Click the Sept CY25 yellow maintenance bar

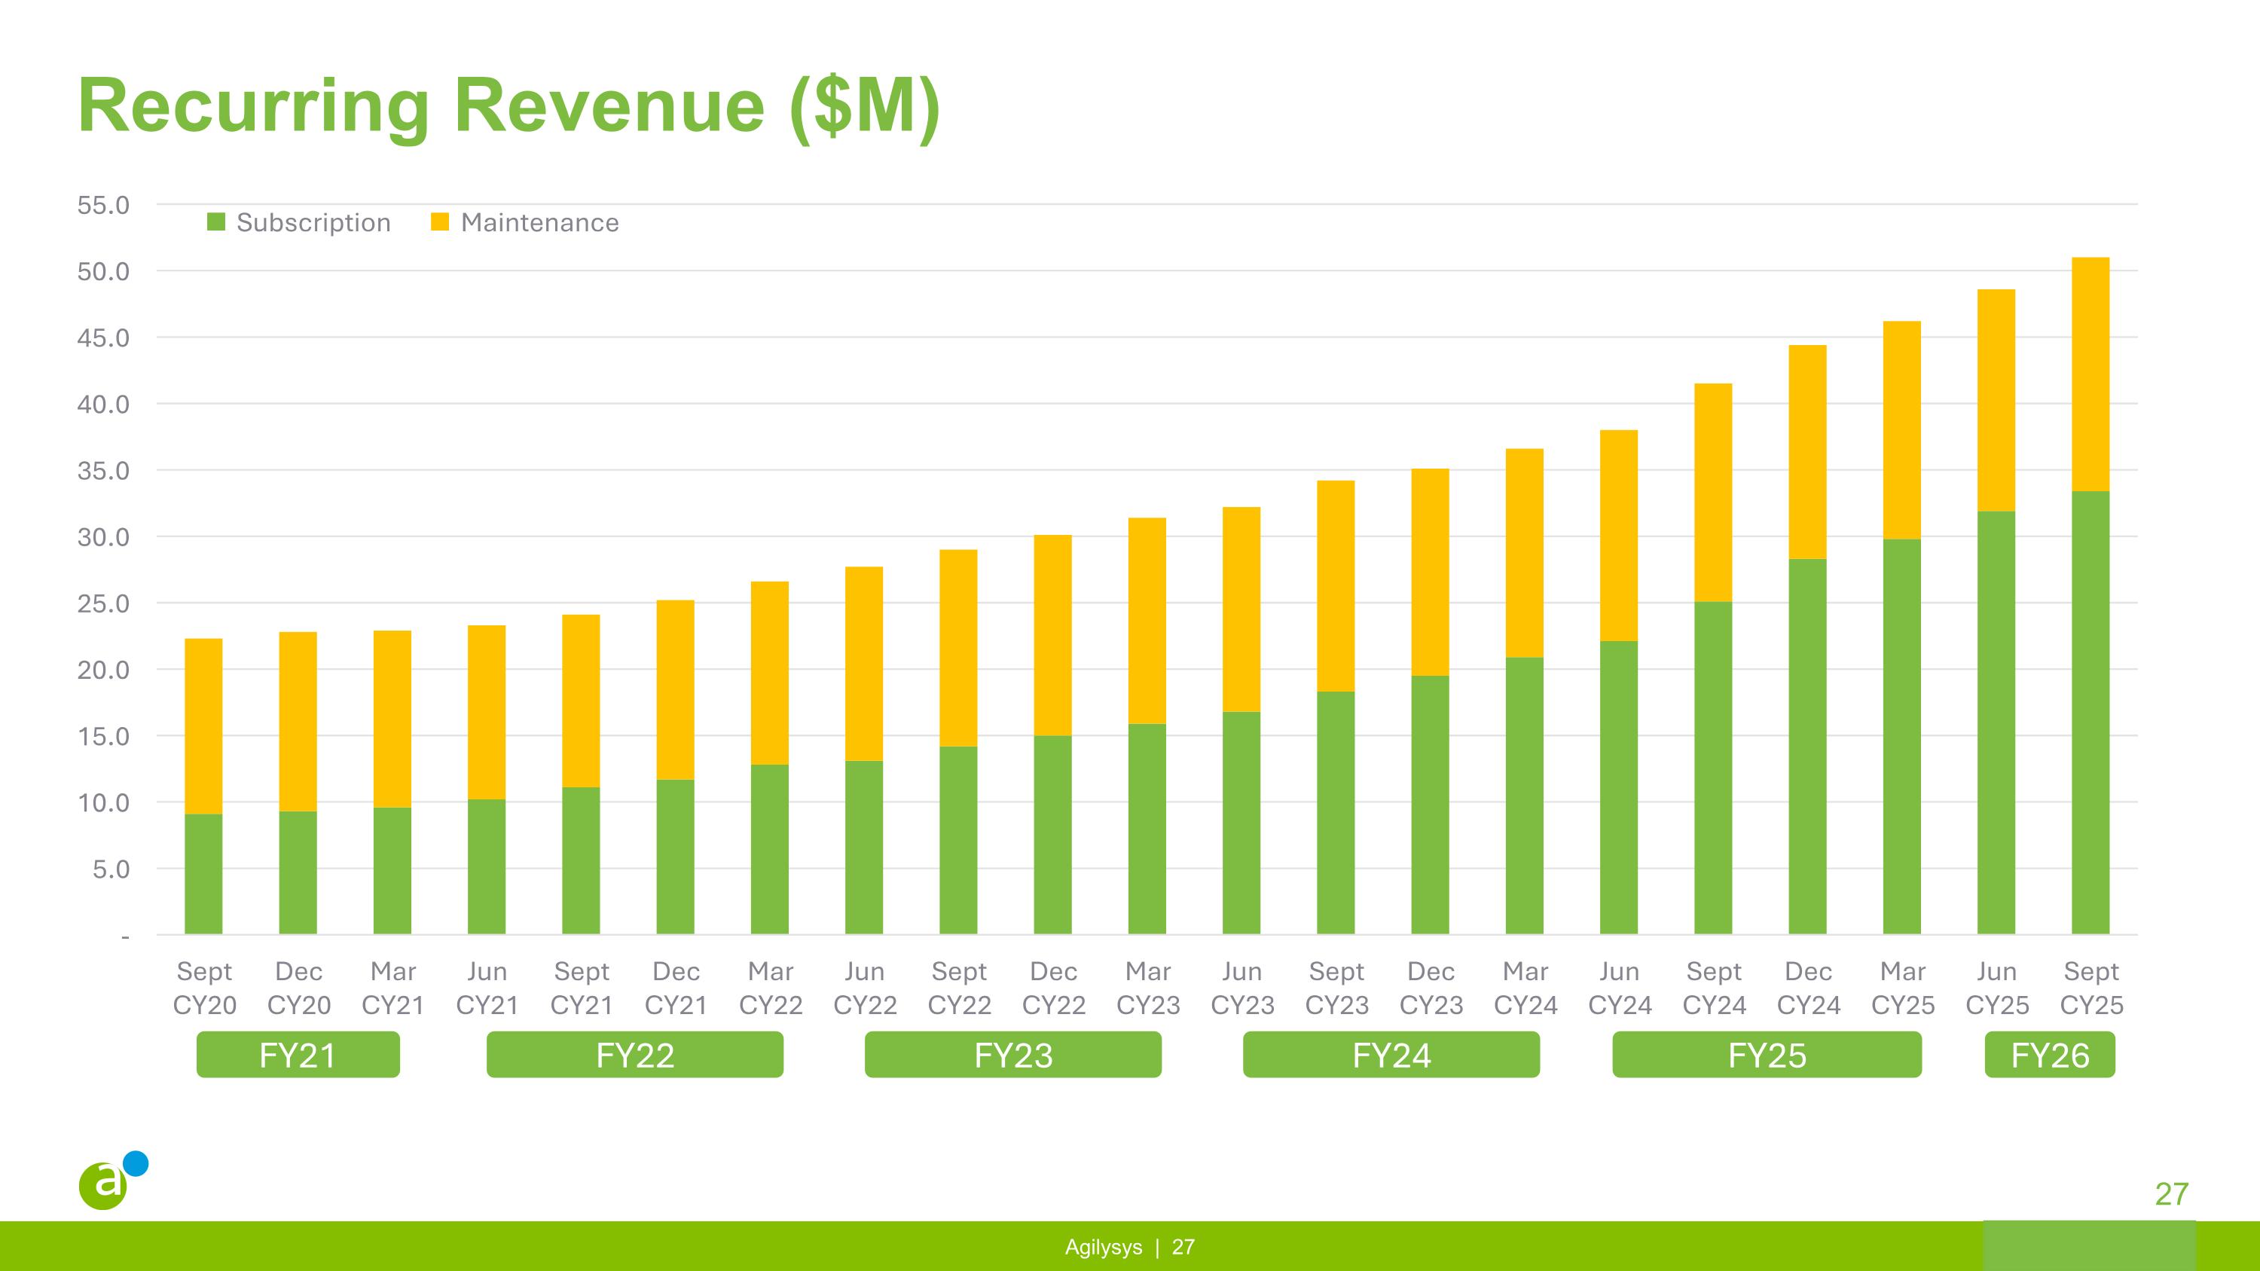point(2090,374)
